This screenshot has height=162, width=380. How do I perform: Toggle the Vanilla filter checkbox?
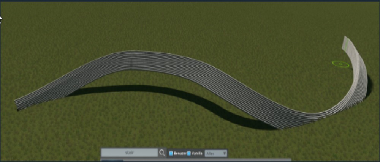tap(189, 153)
